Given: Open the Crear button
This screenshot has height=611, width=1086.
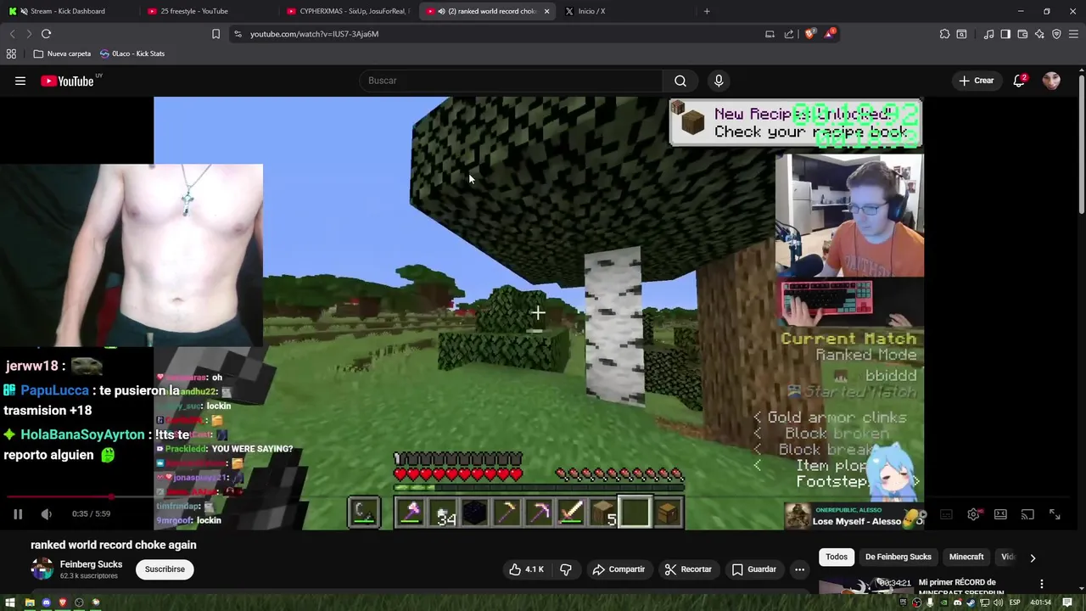Looking at the screenshot, I should (x=977, y=81).
